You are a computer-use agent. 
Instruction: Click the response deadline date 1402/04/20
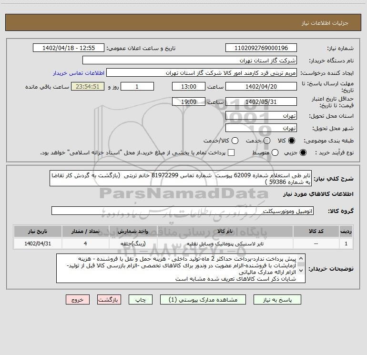point(261,87)
